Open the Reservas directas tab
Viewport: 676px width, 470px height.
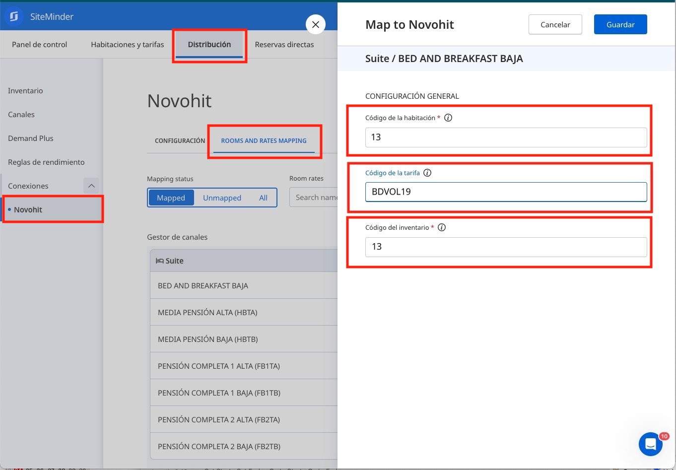point(284,44)
